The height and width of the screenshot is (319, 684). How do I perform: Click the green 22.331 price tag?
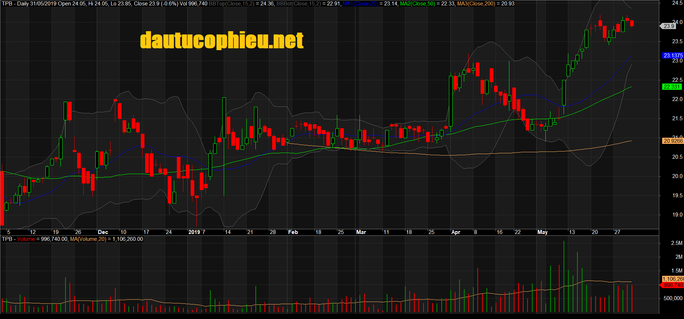(671, 87)
